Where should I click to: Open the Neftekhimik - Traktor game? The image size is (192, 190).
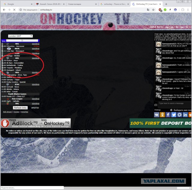[15, 65]
